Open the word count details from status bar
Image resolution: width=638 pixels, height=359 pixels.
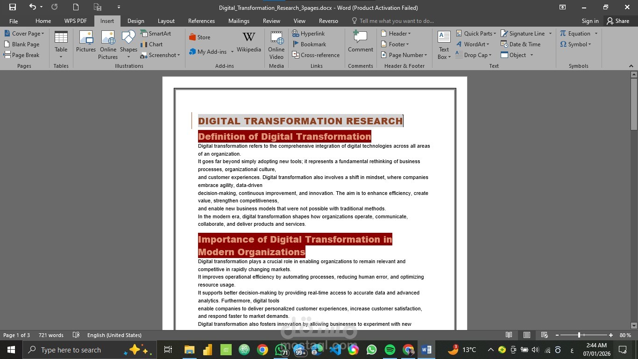tap(50, 335)
